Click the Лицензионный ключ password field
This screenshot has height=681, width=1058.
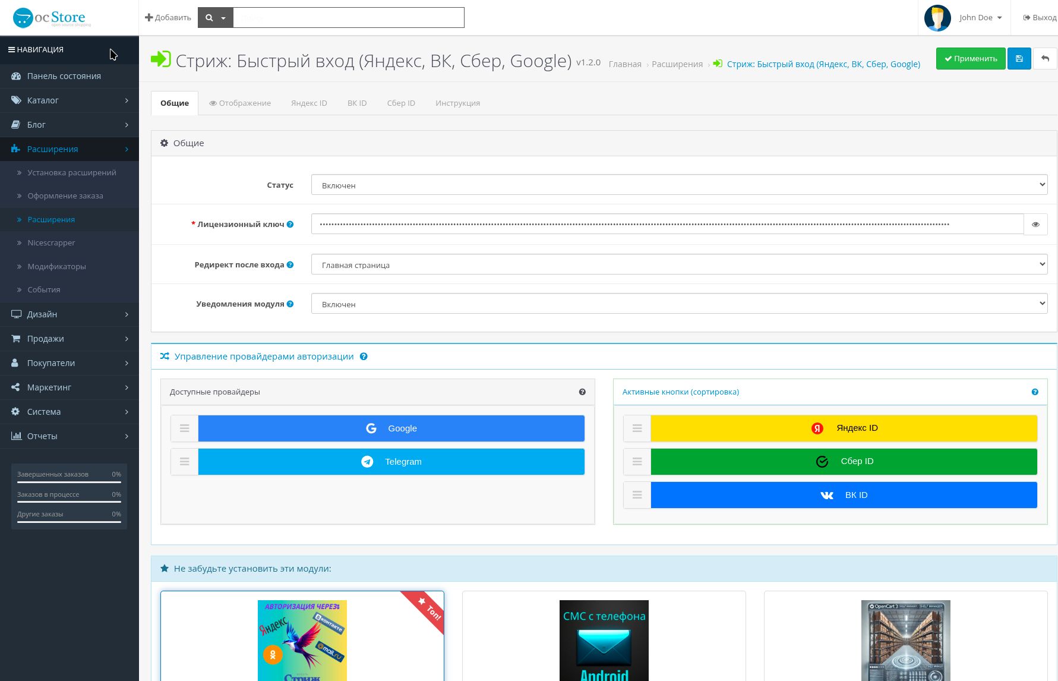point(667,224)
